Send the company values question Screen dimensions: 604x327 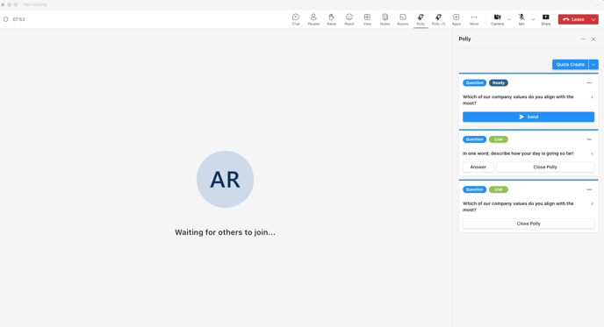[528, 117]
